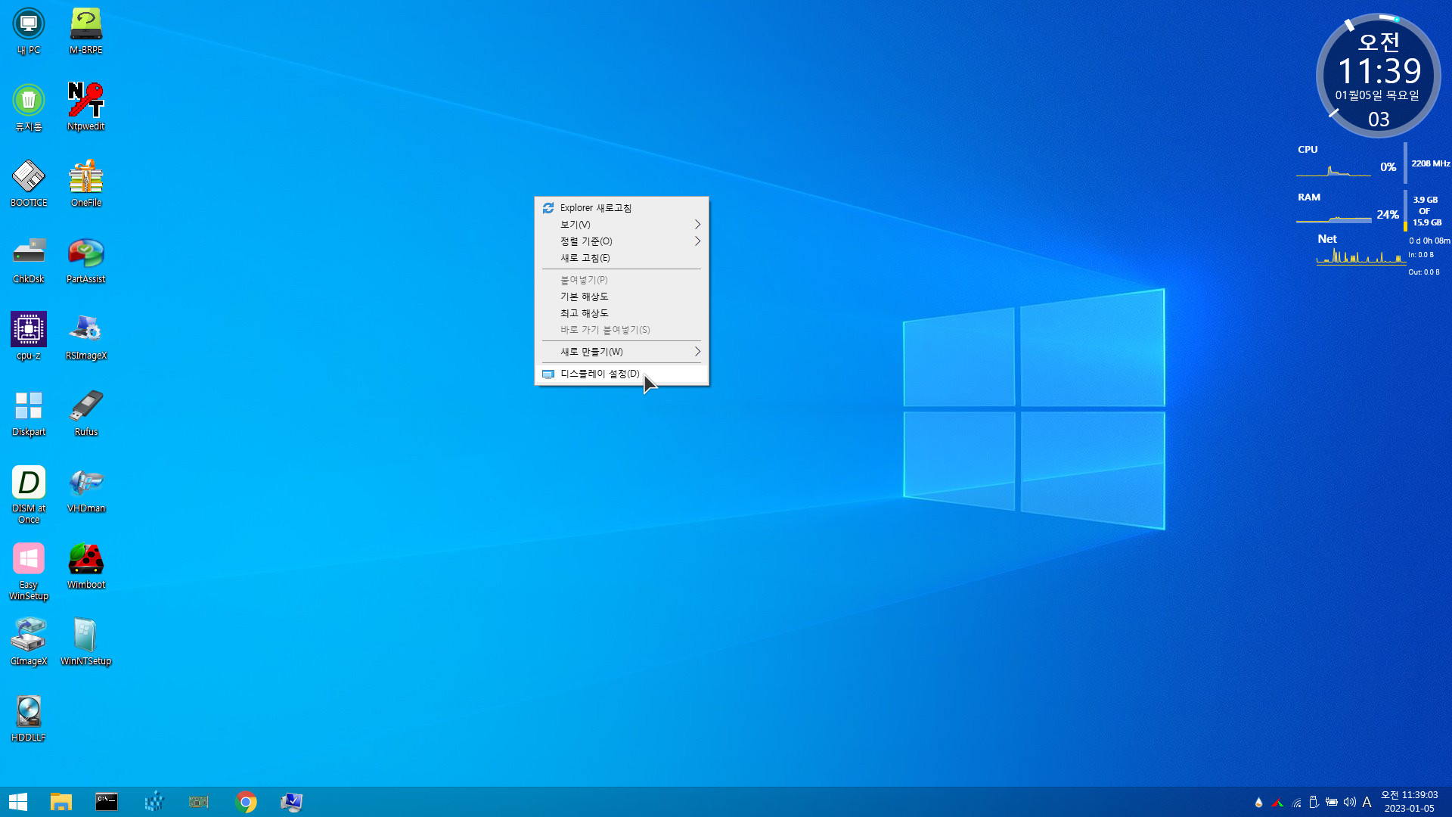Choose Explorer 새로고침 in the context menu

(x=622, y=208)
